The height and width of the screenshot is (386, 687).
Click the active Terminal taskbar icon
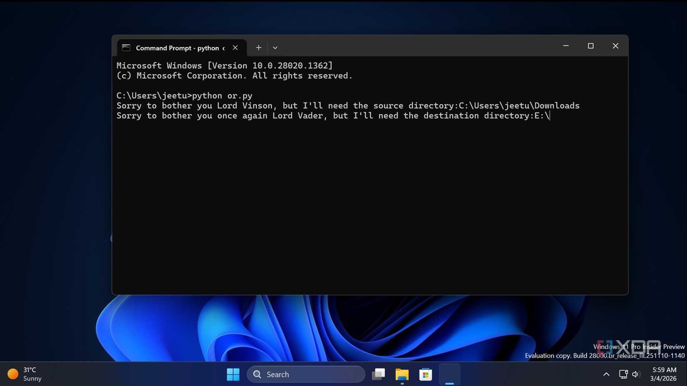(449, 374)
